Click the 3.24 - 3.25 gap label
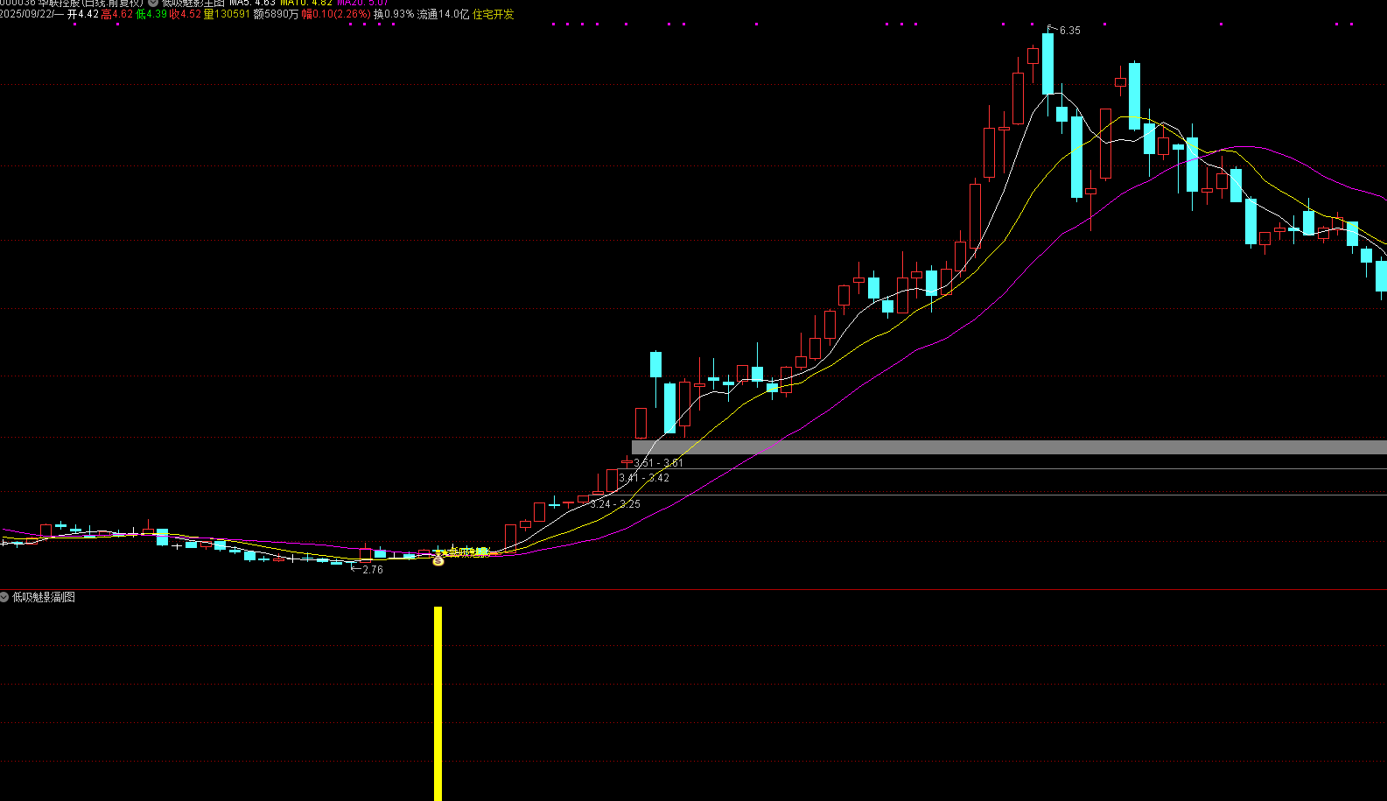 [615, 504]
